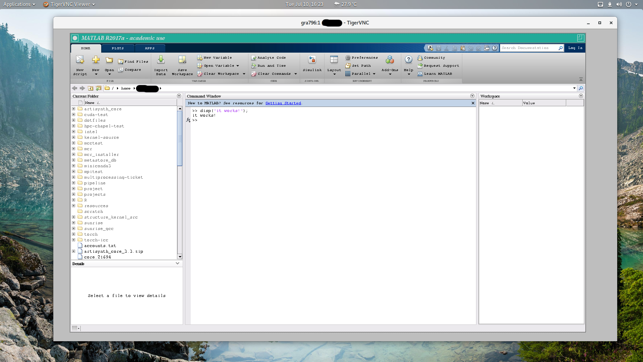Select accounts.txt file

click(100, 246)
